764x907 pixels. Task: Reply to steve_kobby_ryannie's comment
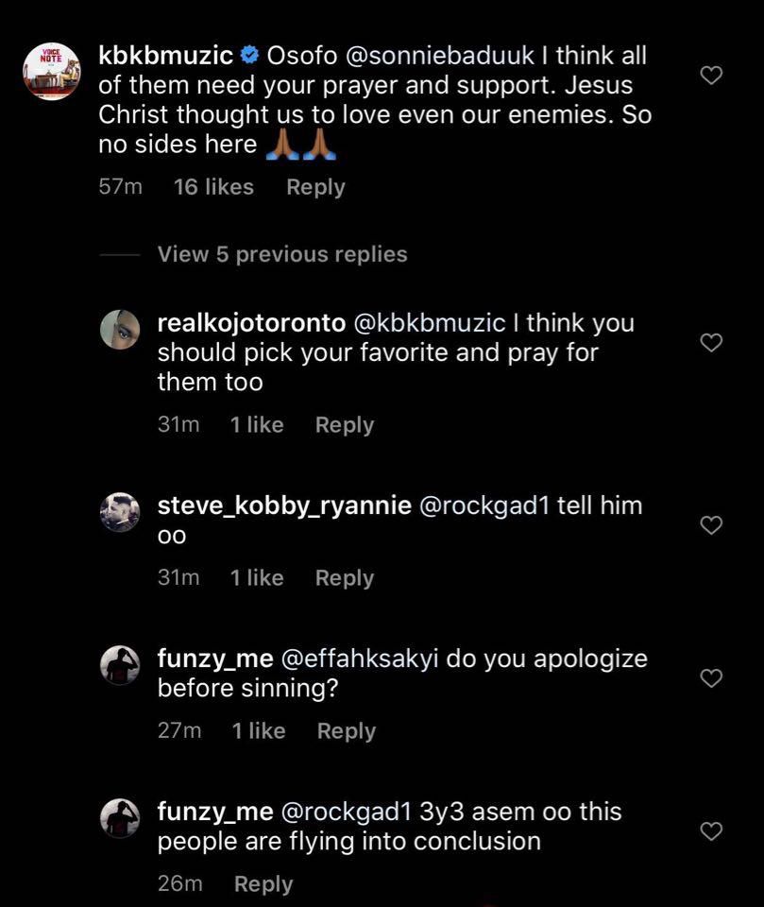click(345, 578)
